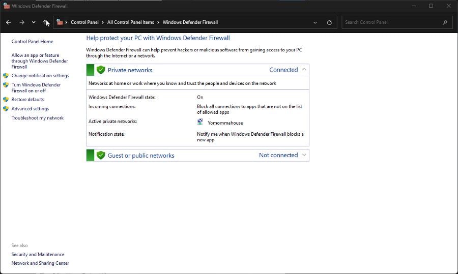This screenshot has height=274, width=458.
Task: Select the Yomommahouse network name
Action: (225, 123)
